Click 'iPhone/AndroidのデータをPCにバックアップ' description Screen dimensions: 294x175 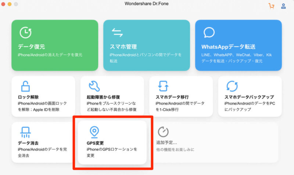coord(250,106)
